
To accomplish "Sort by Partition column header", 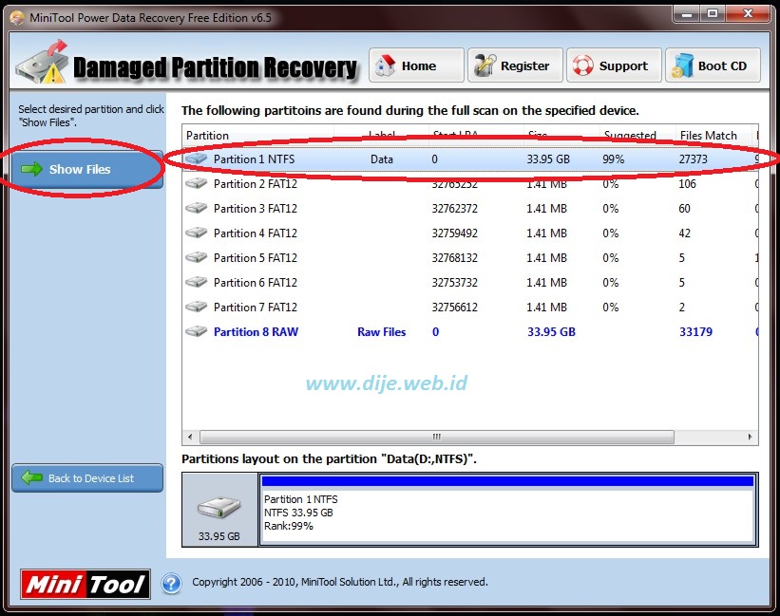I will (x=257, y=135).
